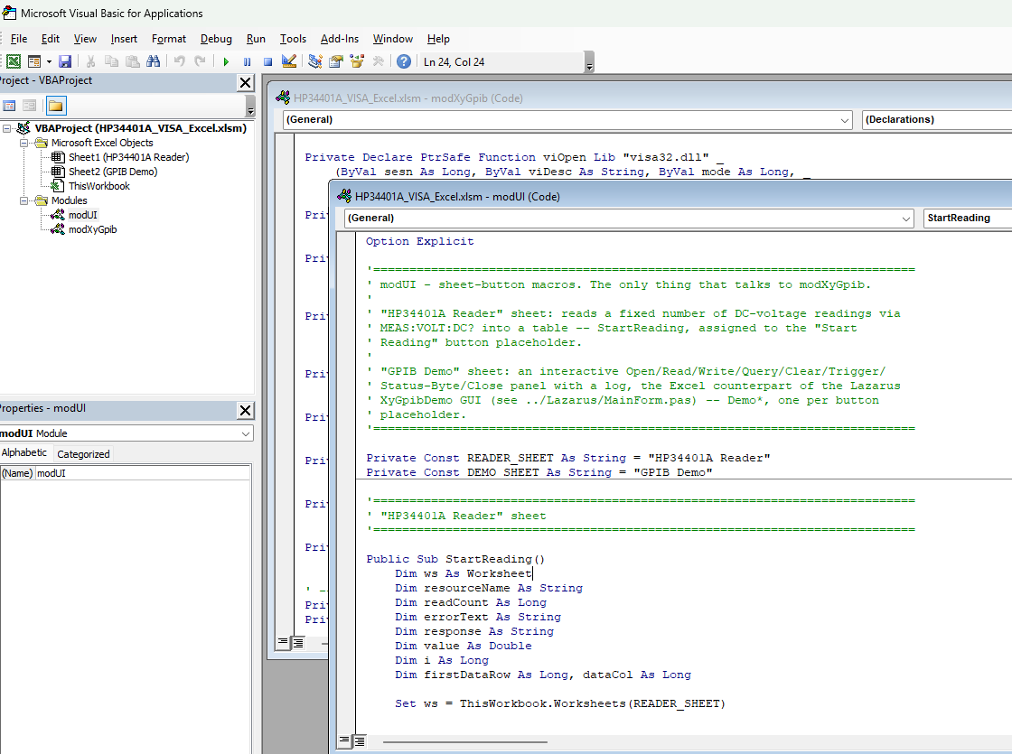Collapse Microsoft Excel Objects folder
This screenshot has height=754, width=1012.
[x=23, y=144]
